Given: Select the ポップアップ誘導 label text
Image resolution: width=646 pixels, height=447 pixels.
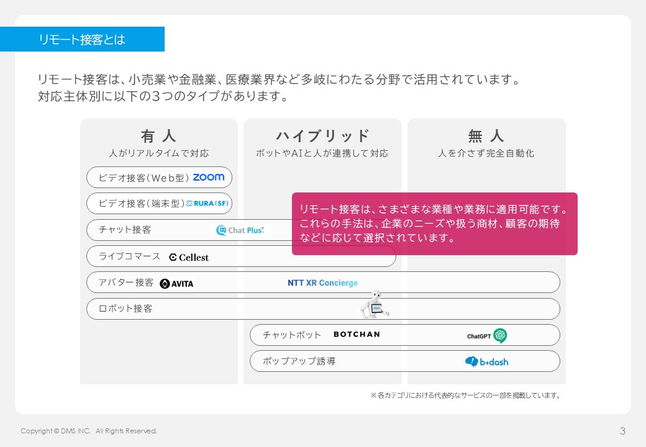Looking at the screenshot, I should (299, 361).
